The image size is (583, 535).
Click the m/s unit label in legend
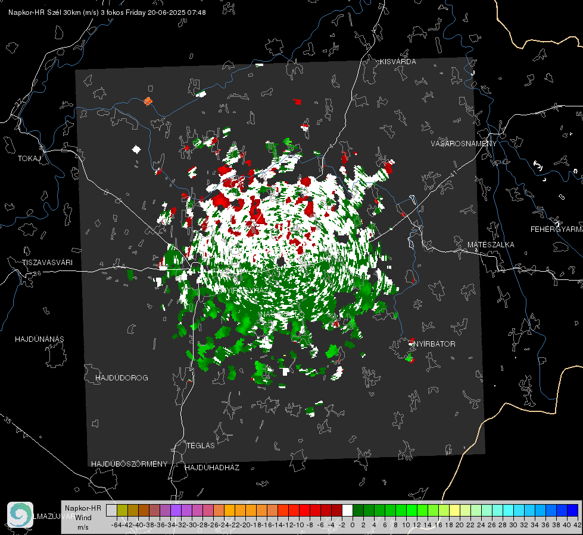coord(83,527)
